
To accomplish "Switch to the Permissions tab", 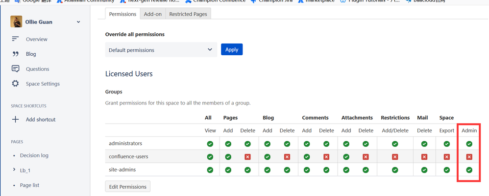I will tap(122, 14).
